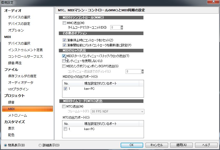The height and width of the screenshot is (150, 220).
Task: Open 配色 settings page
Action: tap(11, 135)
